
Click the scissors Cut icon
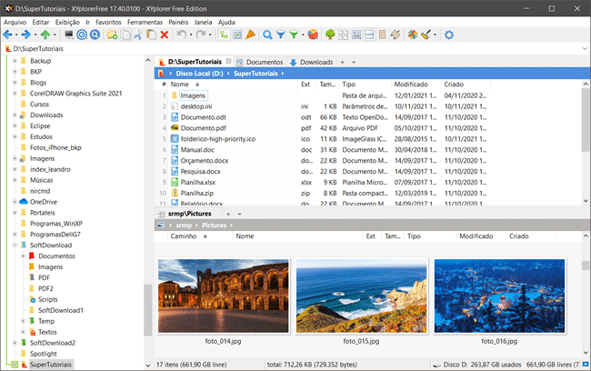pyautogui.click(x=138, y=35)
